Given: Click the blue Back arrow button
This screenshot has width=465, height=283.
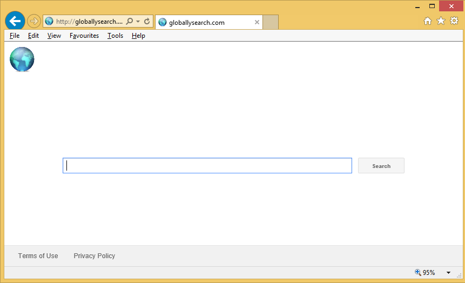Looking at the screenshot, I should pyautogui.click(x=15, y=22).
